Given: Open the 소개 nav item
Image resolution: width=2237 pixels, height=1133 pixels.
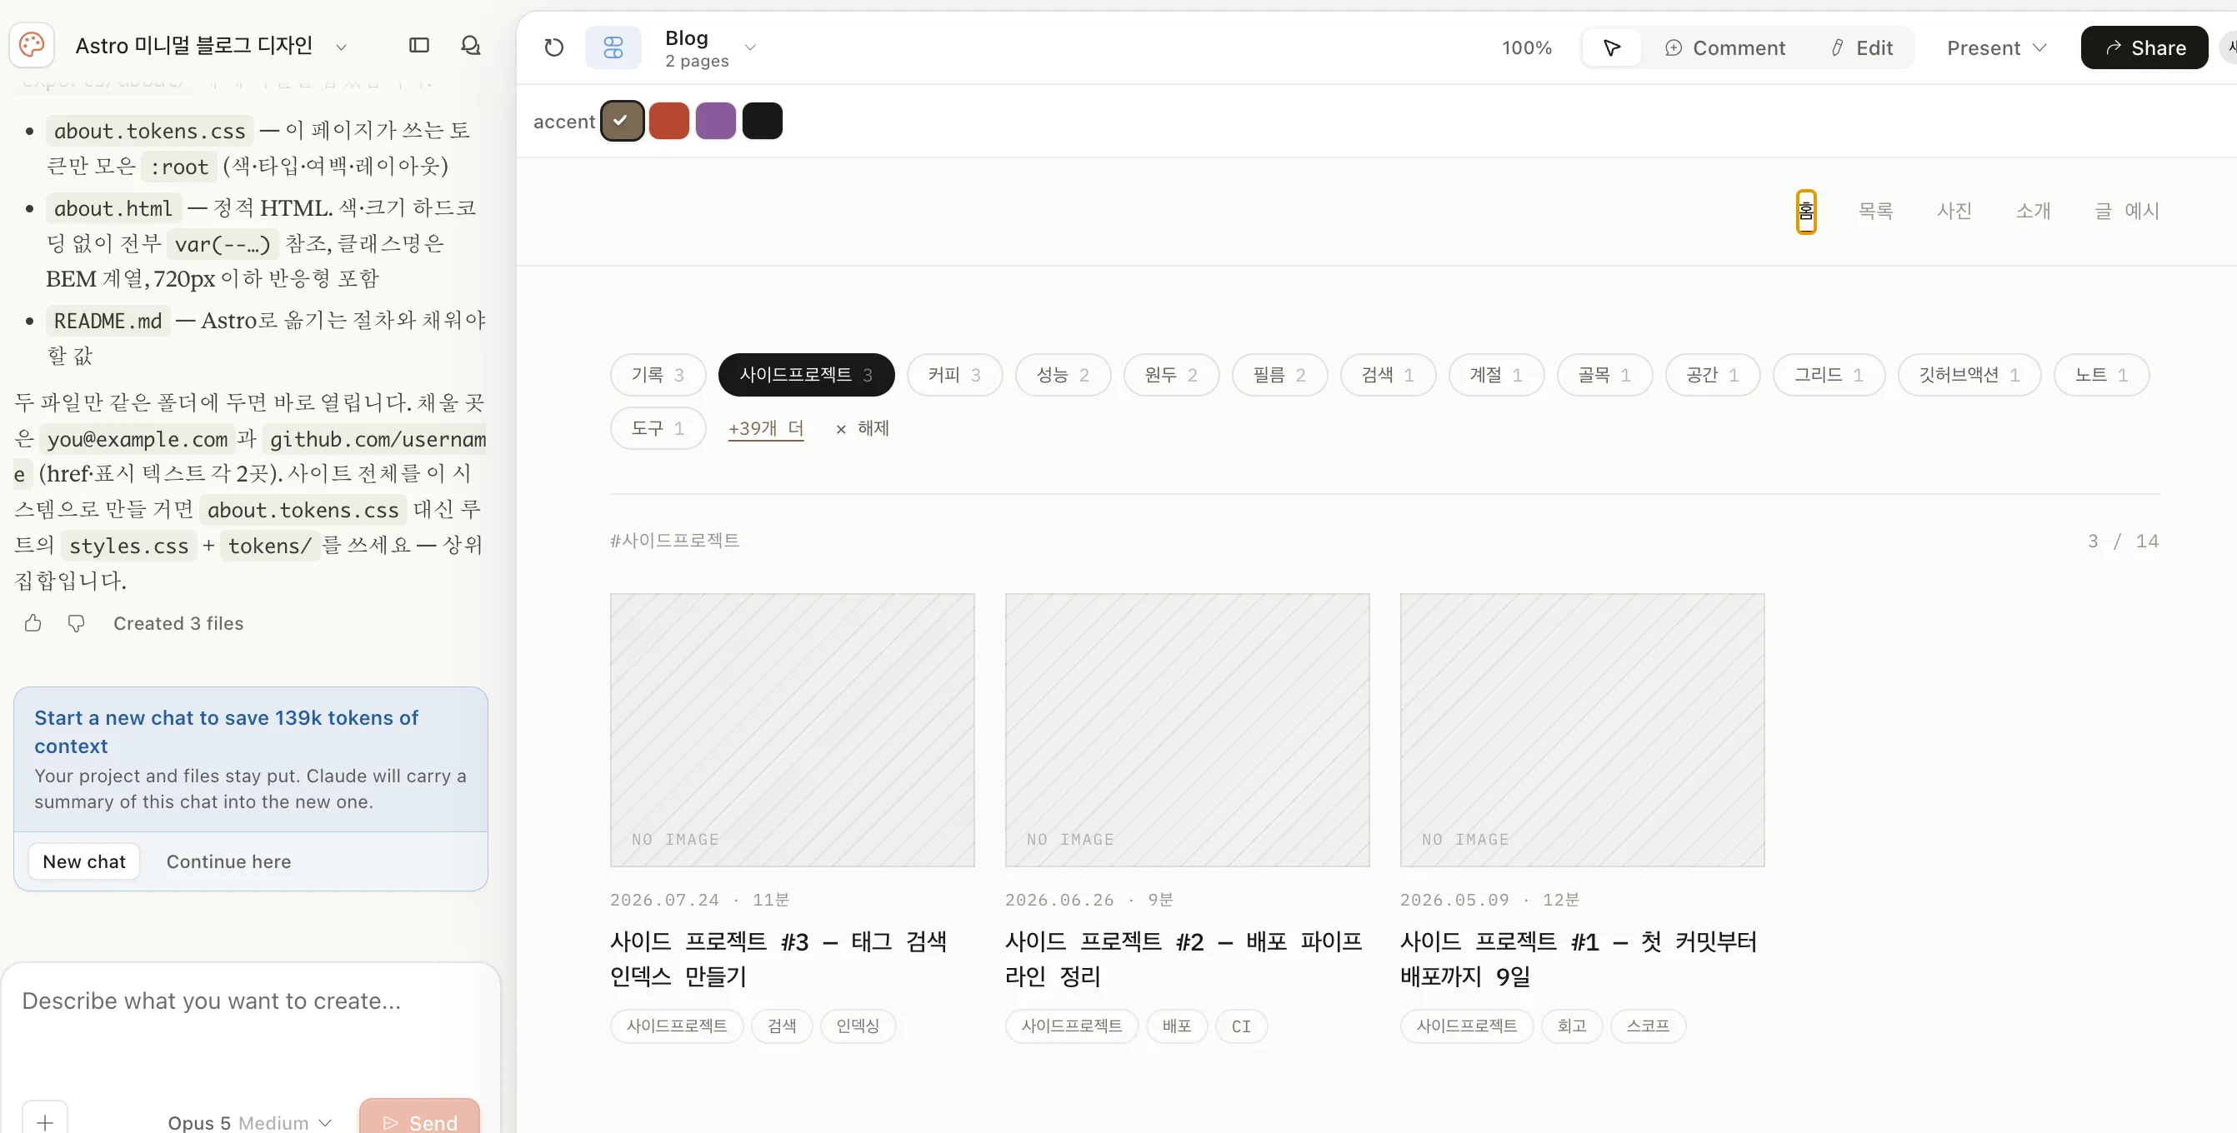Looking at the screenshot, I should [2032, 211].
